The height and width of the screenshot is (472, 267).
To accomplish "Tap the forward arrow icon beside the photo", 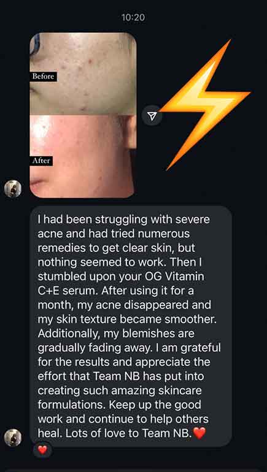I will (153, 116).
